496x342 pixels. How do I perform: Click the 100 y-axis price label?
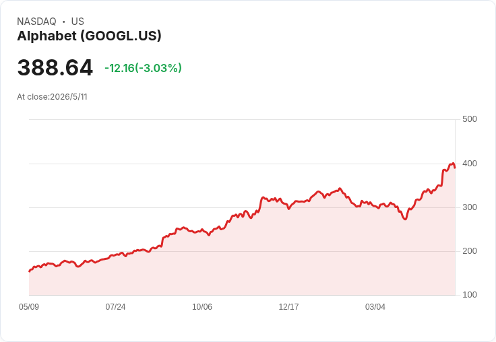tap(470, 295)
